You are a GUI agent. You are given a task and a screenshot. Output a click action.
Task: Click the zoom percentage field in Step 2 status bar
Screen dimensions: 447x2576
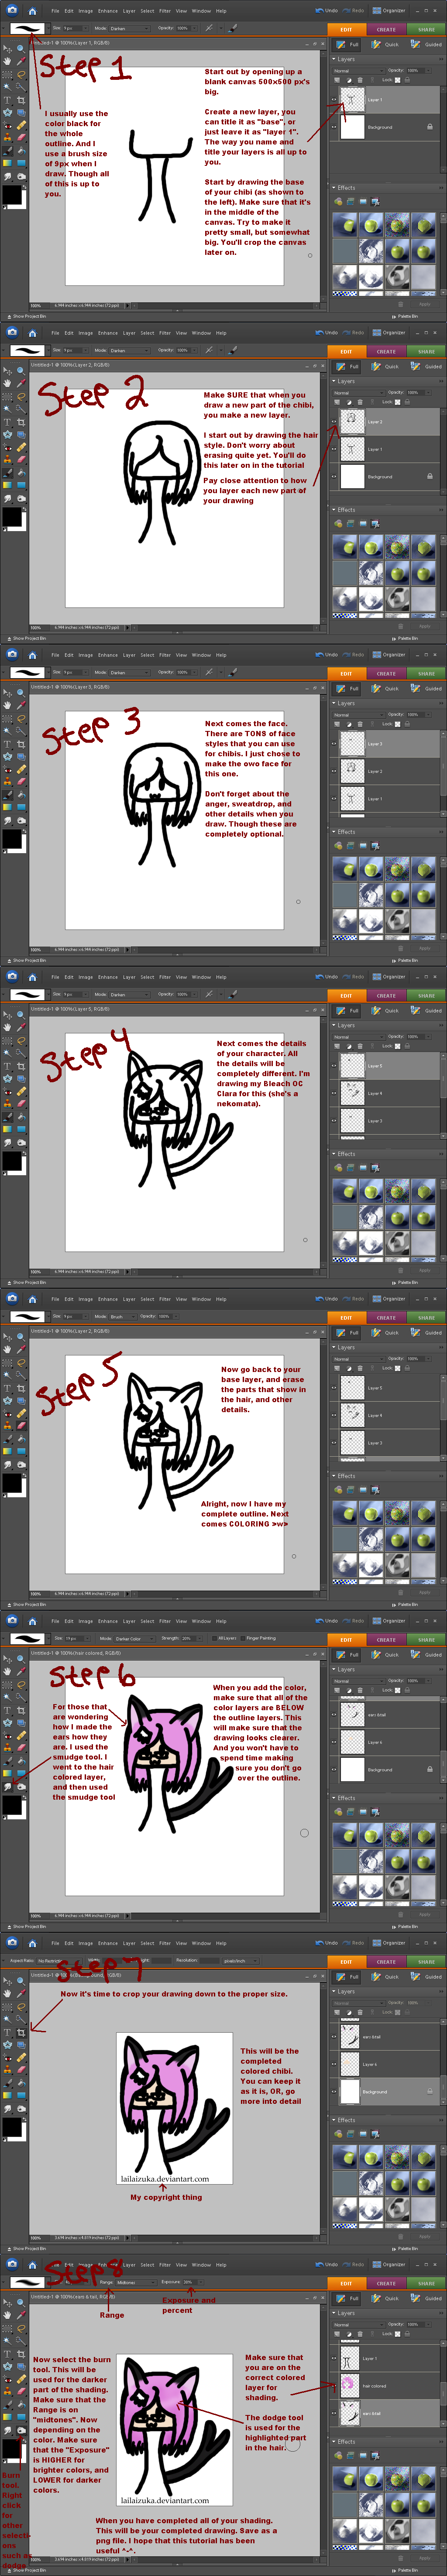36,628
